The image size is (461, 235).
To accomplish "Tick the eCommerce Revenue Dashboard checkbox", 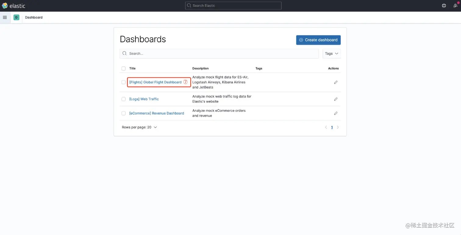I will [x=123, y=113].
